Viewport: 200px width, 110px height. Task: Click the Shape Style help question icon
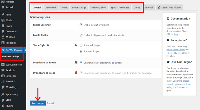click(x=76, y=45)
